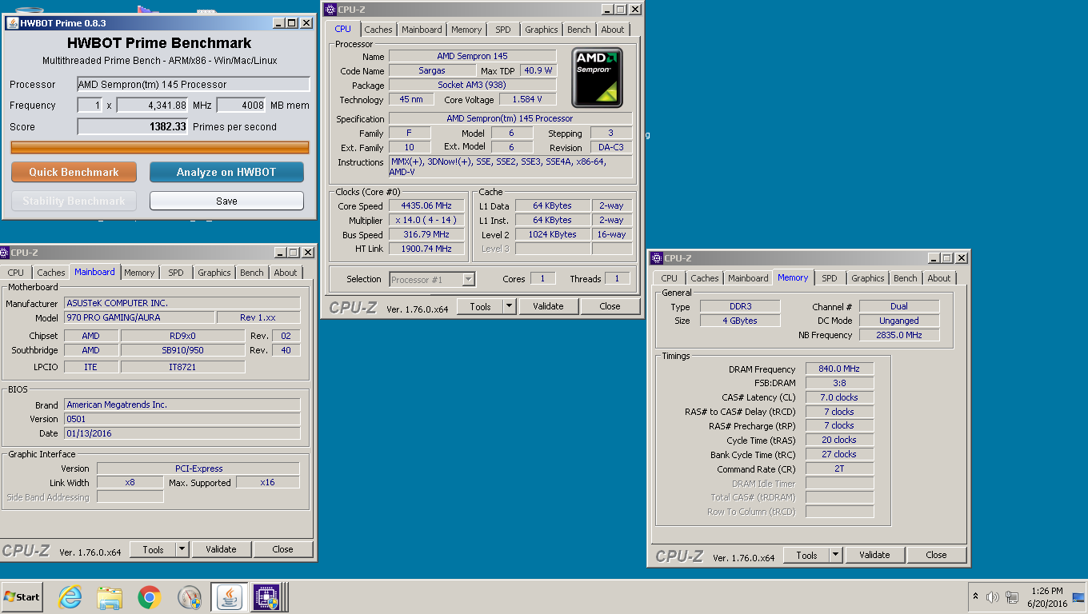Click the Java HWBOT Prime taskbar icon

[229, 596]
